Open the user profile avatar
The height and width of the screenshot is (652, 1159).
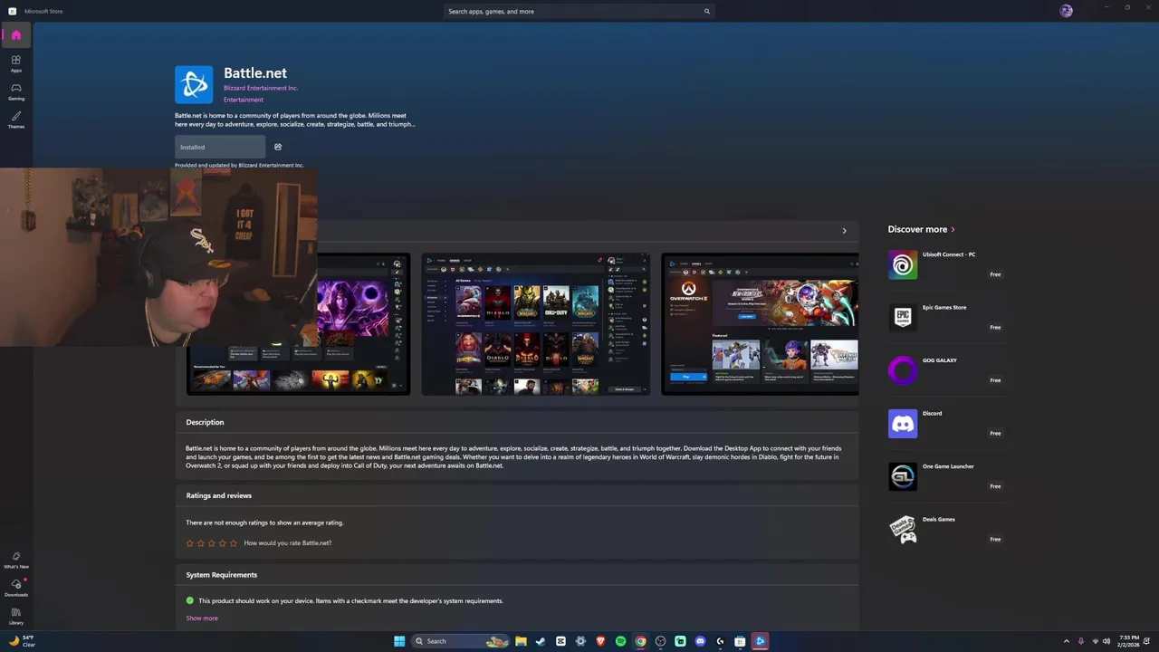click(x=1066, y=11)
